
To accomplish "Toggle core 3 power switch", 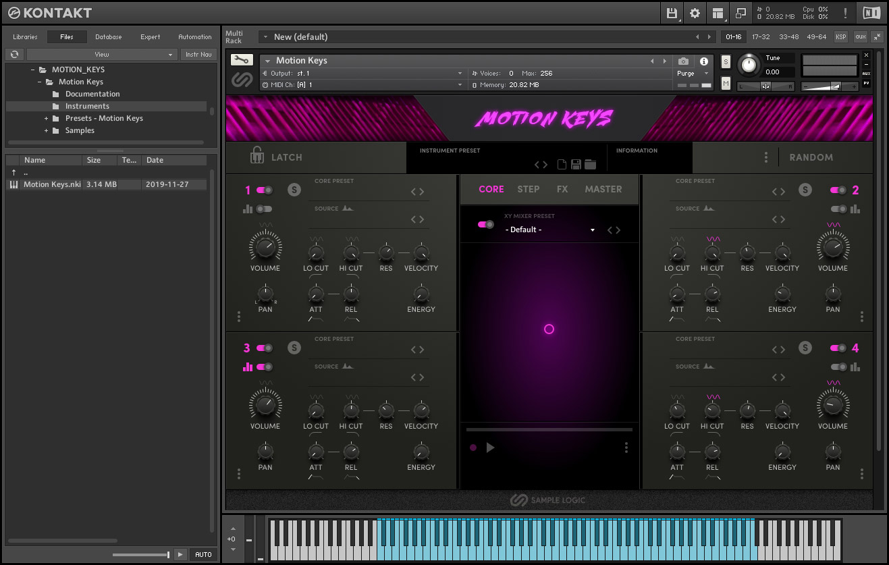I will coord(265,348).
